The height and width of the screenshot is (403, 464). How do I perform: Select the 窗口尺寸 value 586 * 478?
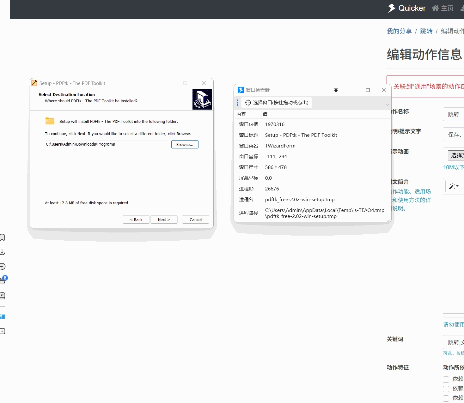point(276,167)
